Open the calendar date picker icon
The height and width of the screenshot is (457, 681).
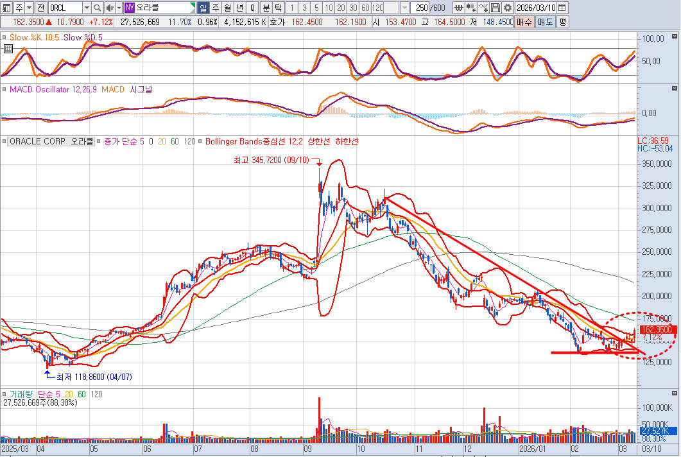click(x=562, y=8)
